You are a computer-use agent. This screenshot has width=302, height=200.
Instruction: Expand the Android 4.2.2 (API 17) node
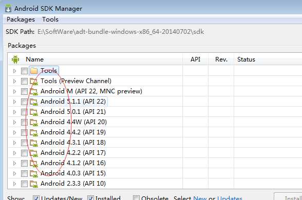pyautogui.click(x=14, y=153)
